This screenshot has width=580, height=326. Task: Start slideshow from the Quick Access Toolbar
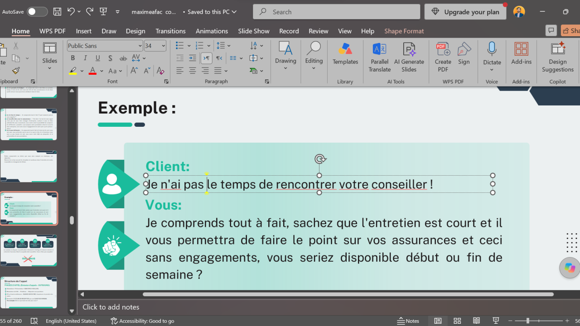point(103,12)
